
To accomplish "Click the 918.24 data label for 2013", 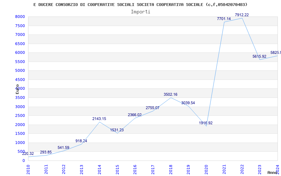I will click(x=81, y=141).
